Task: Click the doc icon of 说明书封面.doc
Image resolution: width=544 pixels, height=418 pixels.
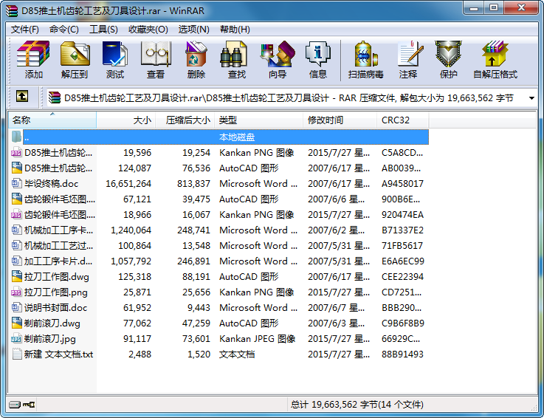Action: 17,308
